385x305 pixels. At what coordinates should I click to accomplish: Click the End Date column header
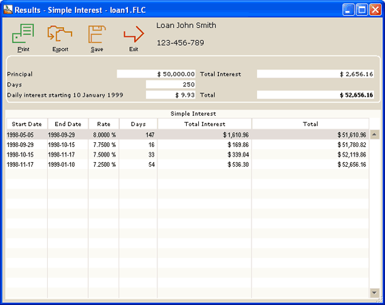click(68, 124)
